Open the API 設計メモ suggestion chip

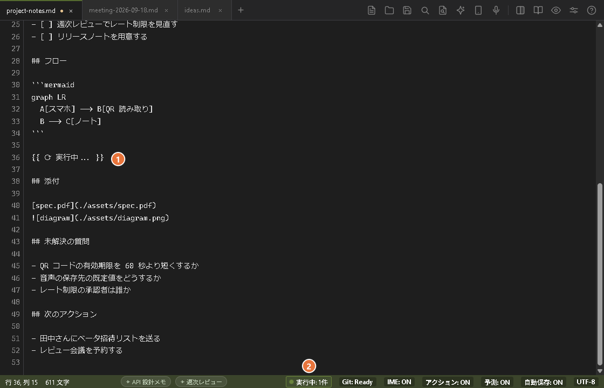pyautogui.click(x=146, y=382)
